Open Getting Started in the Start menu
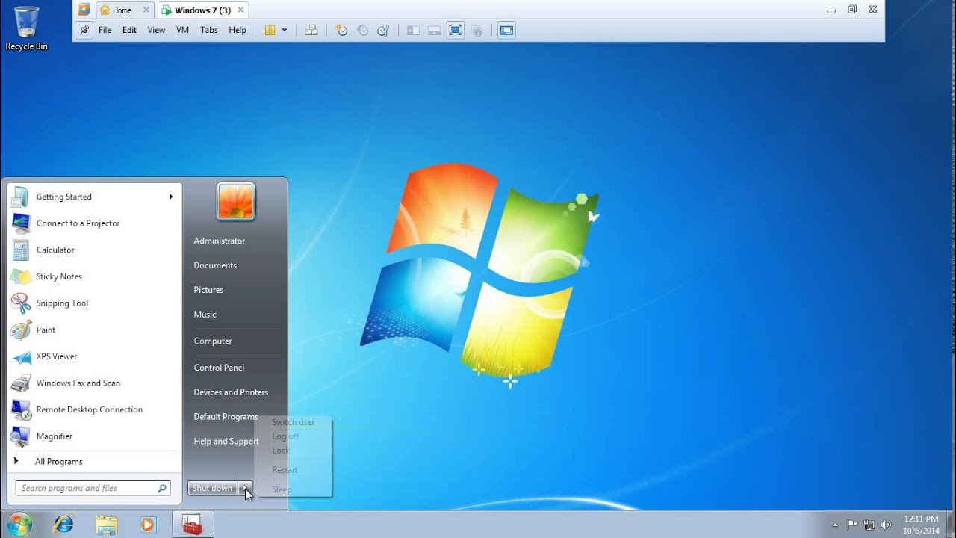 [x=94, y=197]
